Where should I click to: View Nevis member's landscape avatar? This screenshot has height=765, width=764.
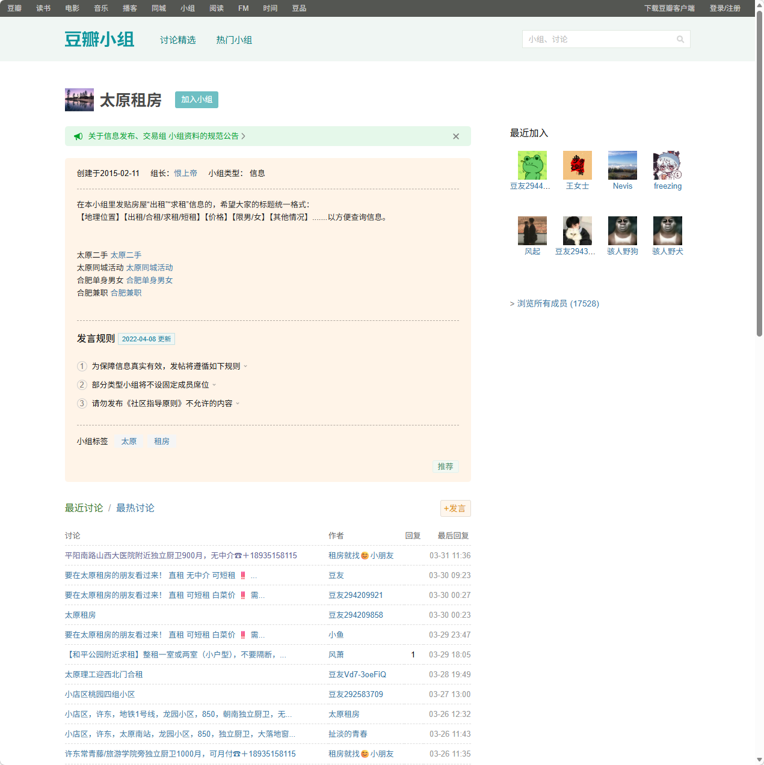(622, 165)
